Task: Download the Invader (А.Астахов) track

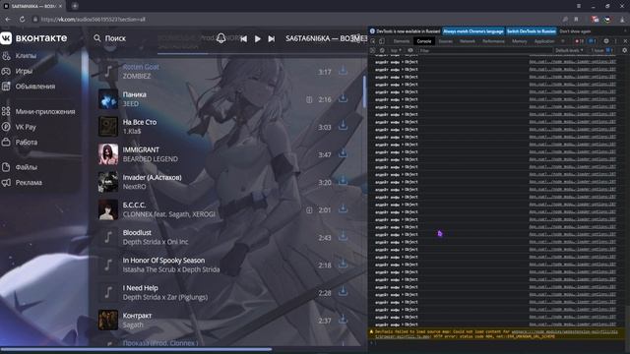Action: (x=343, y=181)
